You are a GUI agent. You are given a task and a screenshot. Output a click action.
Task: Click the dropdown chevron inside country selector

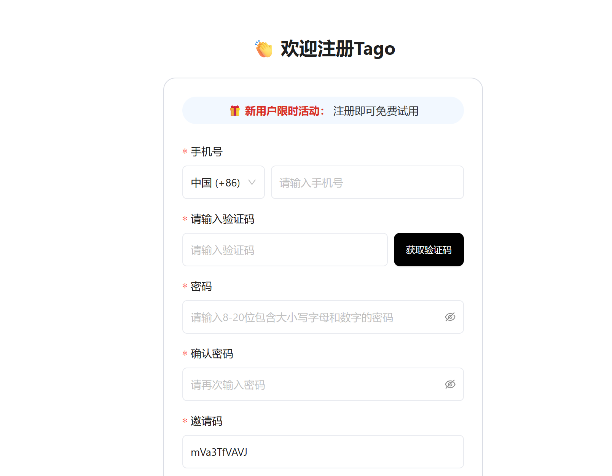252,183
